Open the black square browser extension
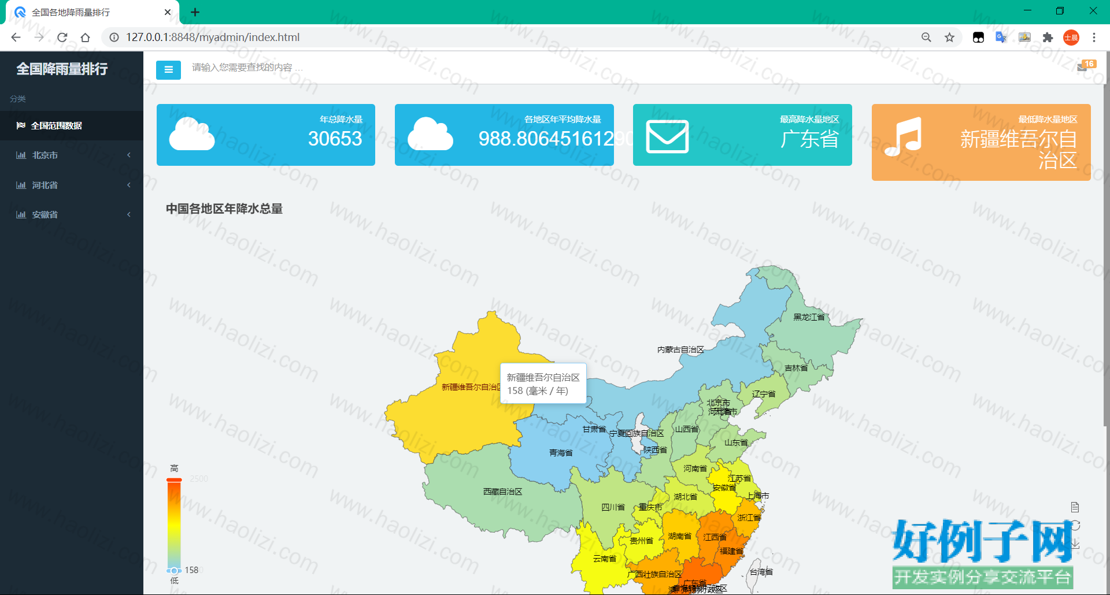Screen dimensions: 1110x595 [x=978, y=38]
